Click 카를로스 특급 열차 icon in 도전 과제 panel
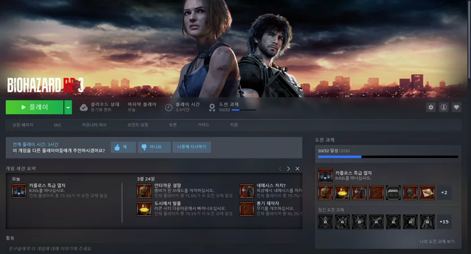This screenshot has height=254, width=471. click(x=325, y=176)
